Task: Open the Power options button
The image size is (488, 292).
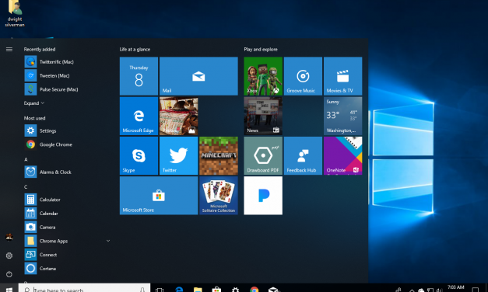Action: (x=9, y=274)
